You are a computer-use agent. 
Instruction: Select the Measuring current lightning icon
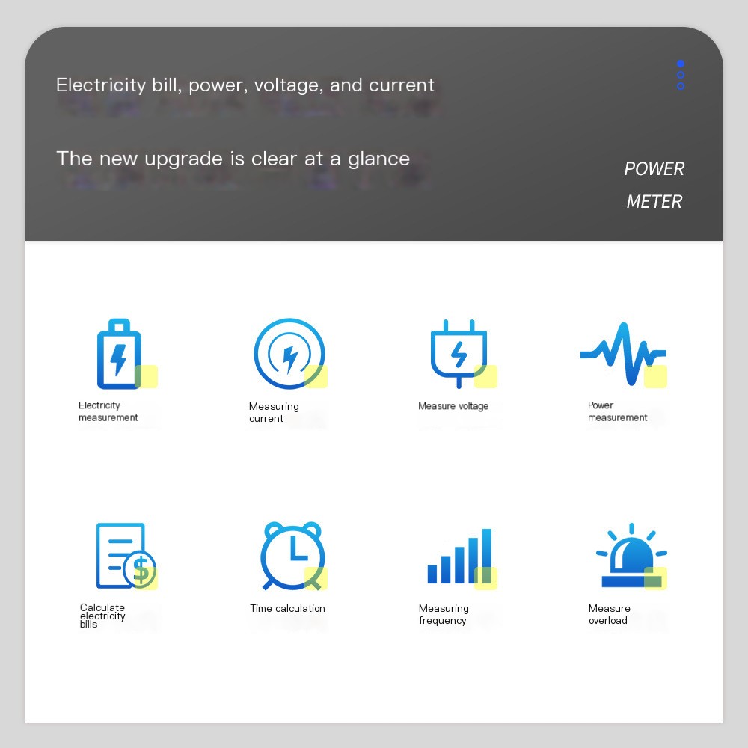point(289,354)
